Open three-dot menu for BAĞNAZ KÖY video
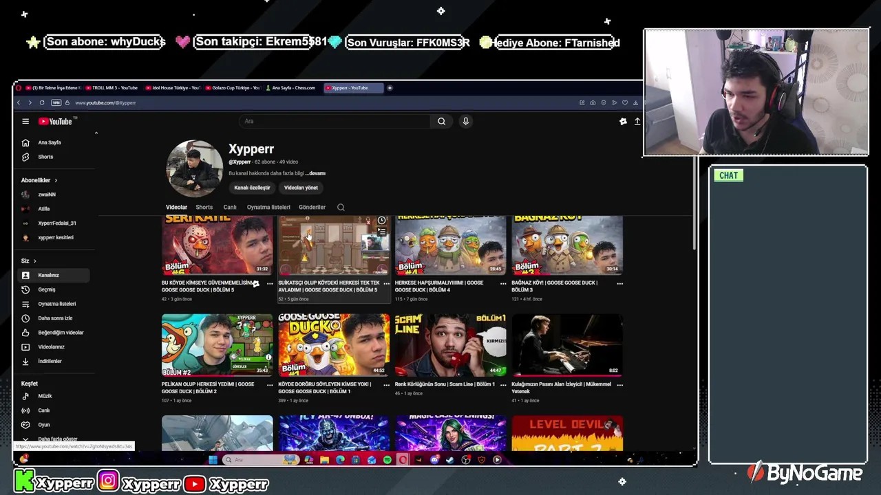Screen dimensions: 881x495 coord(619,283)
